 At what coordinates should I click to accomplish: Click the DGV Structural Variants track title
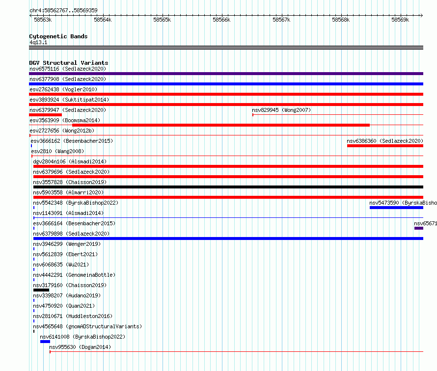pos(69,63)
